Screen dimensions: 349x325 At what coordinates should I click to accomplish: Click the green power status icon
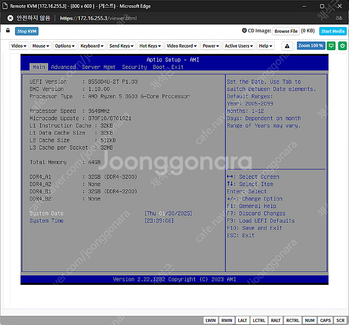[342, 46]
